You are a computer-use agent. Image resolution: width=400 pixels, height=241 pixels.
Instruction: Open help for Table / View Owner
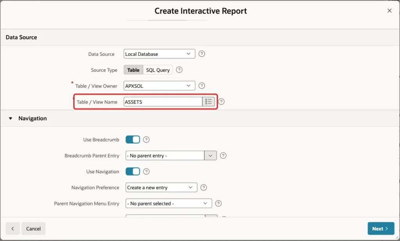pyautogui.click(x=202, y=86)
